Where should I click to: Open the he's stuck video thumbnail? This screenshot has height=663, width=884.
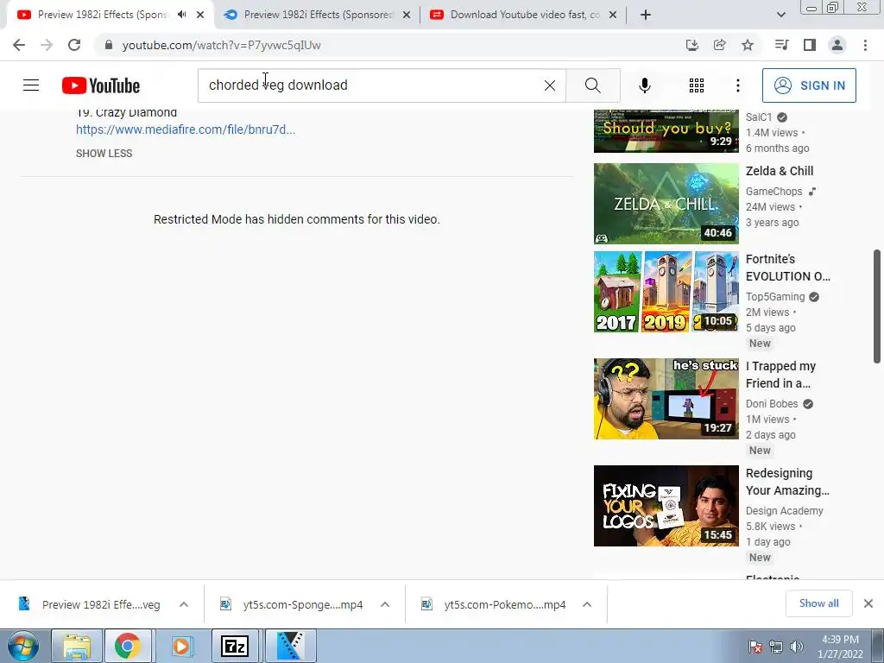[666, 399]
